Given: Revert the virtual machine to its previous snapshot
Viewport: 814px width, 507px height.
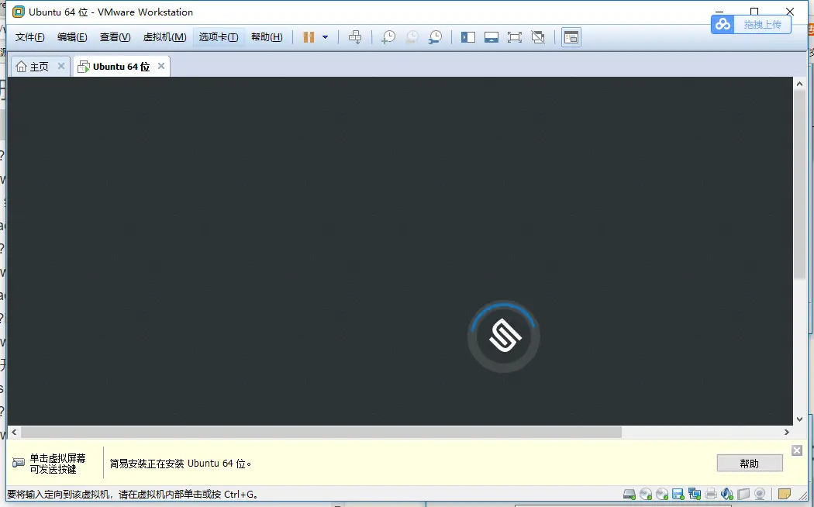Looking at the screenshot, I should coord(412,37).
